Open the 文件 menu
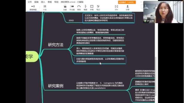184x103 pixels. 30,2
